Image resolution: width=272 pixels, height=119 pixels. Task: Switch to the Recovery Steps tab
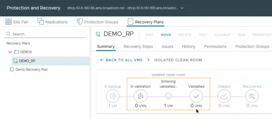point(138,46)
